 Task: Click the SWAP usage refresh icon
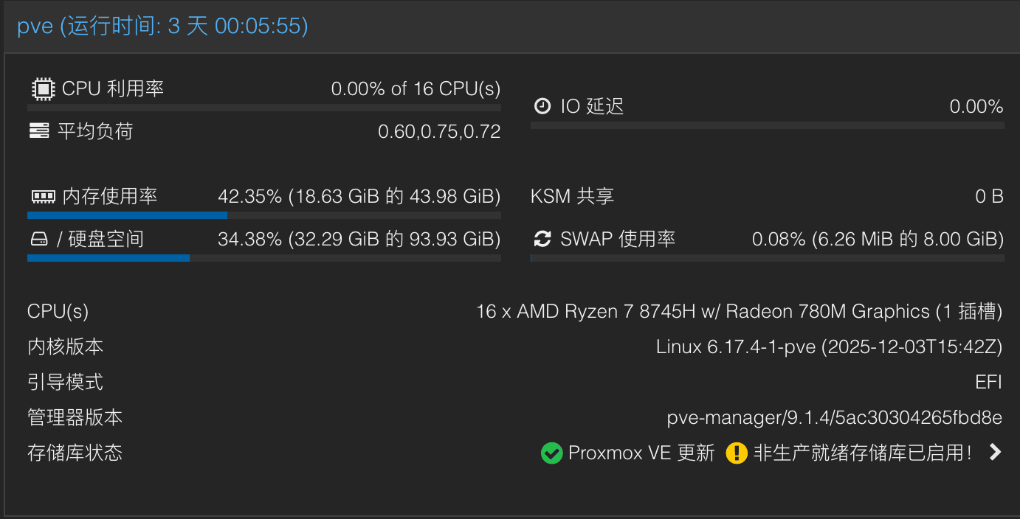click(x=542, y=240)
